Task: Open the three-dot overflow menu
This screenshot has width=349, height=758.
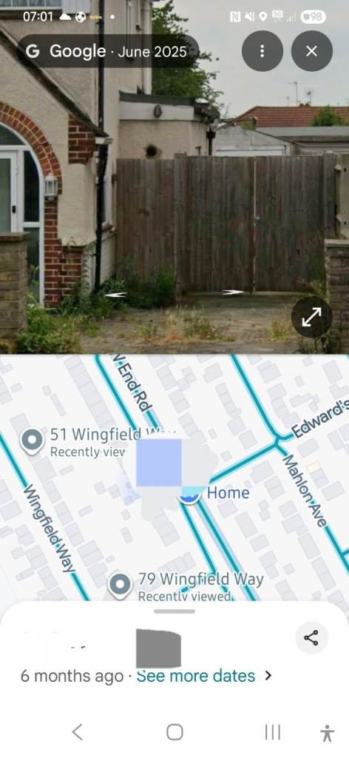Action: [262, 51]
